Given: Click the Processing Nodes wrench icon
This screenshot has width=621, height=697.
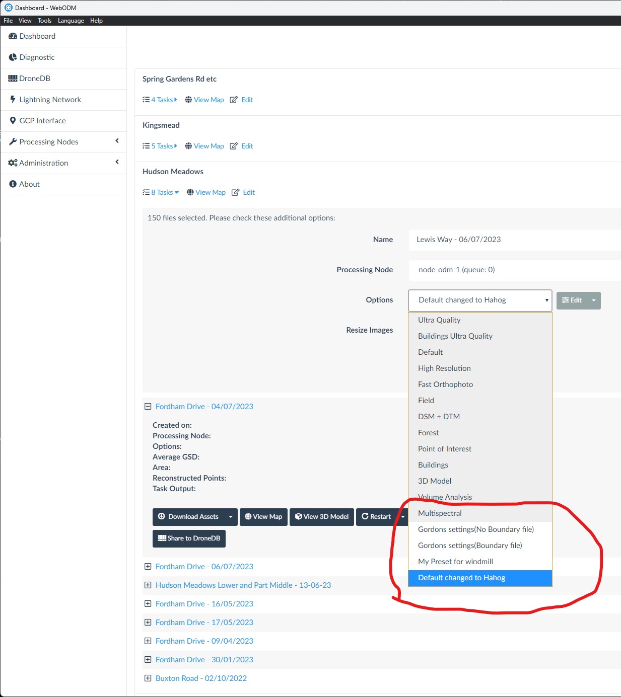Looking at the screenshot, I should 13,141.
